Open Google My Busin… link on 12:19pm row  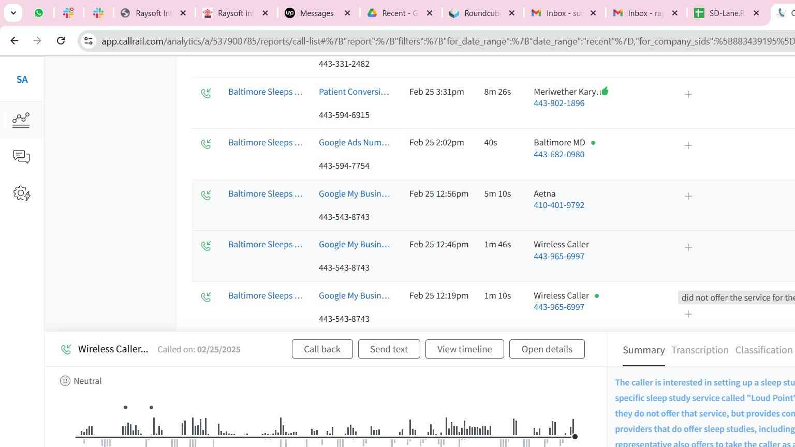pyautogui.click(x=355, y=295)
